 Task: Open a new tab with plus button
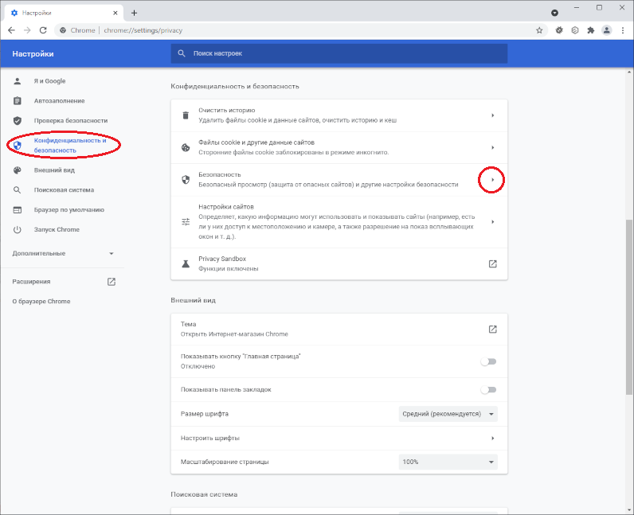coord(134,13)
